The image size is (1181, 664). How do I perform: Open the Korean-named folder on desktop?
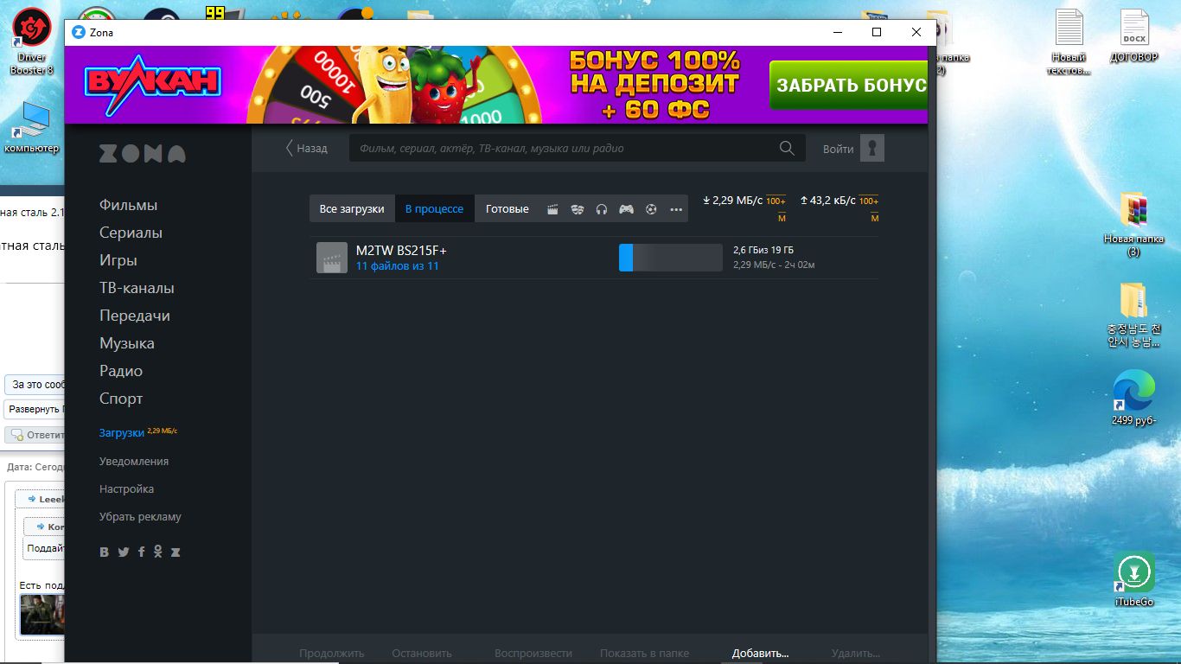click(x=1133, y=316)
